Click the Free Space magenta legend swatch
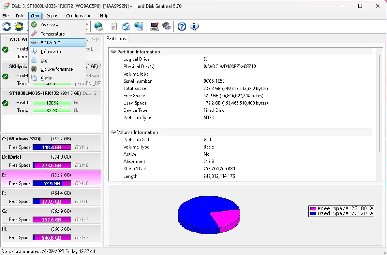Image resolution: width=387 pixels, height=255 pixels. click(313, 208)
